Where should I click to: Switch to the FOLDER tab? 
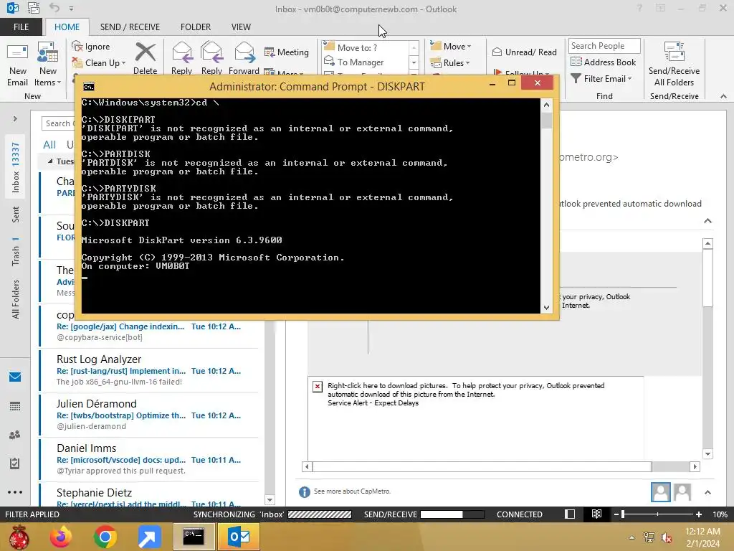pyautogui.click(x=196, y=27)
